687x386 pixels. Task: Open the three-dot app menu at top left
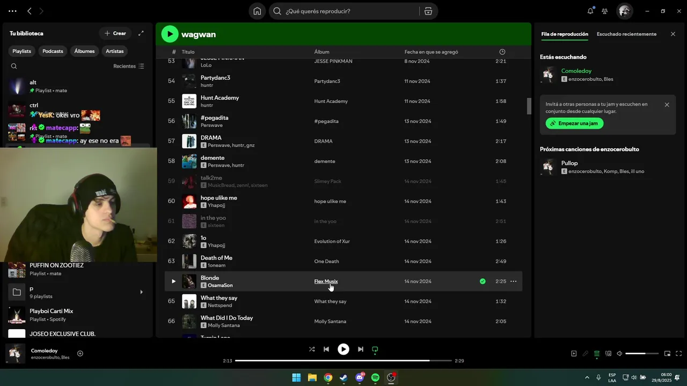coord(12,11)
